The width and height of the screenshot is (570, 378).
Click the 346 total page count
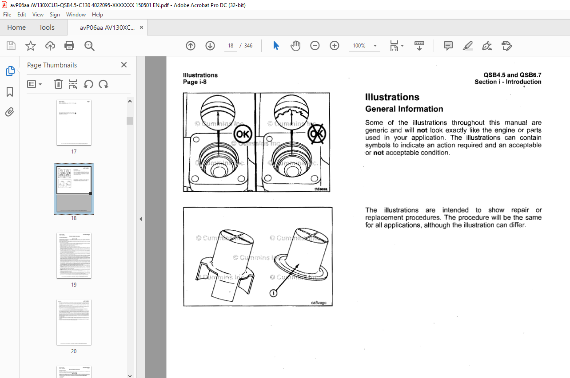pos(248,46)
